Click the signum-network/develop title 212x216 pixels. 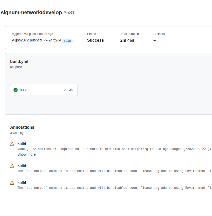(x=31, y=12)
